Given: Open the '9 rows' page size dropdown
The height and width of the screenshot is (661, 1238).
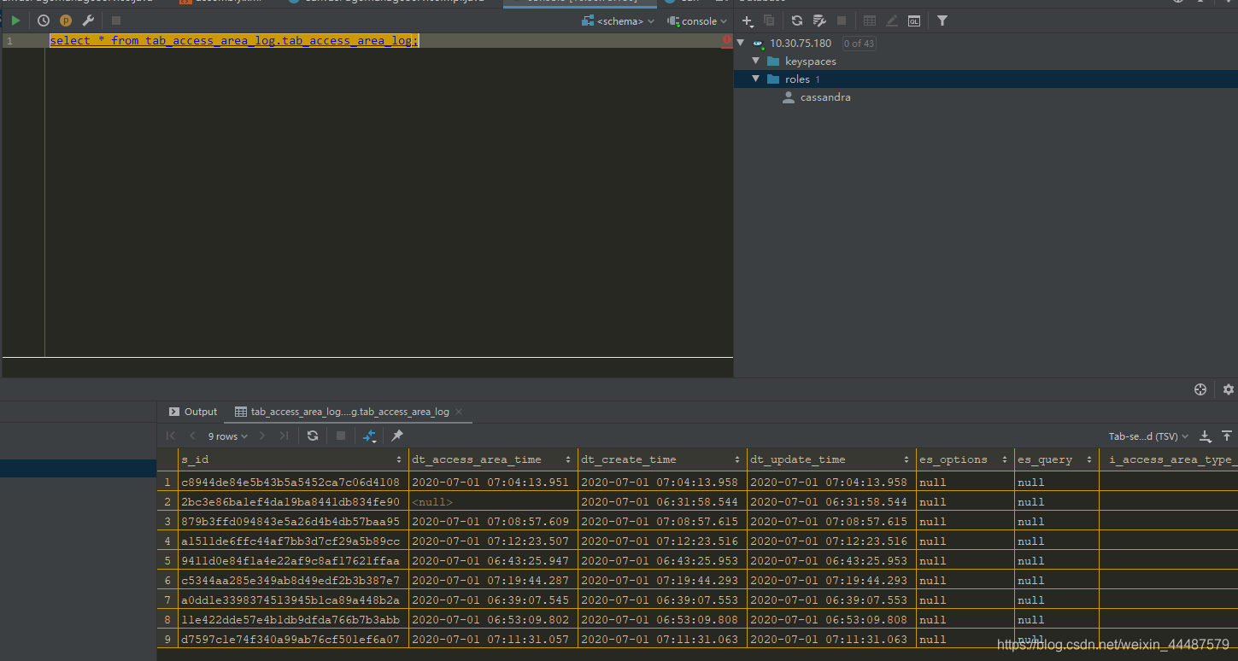Looking at the screenshot, I should [x=227, y=436].
